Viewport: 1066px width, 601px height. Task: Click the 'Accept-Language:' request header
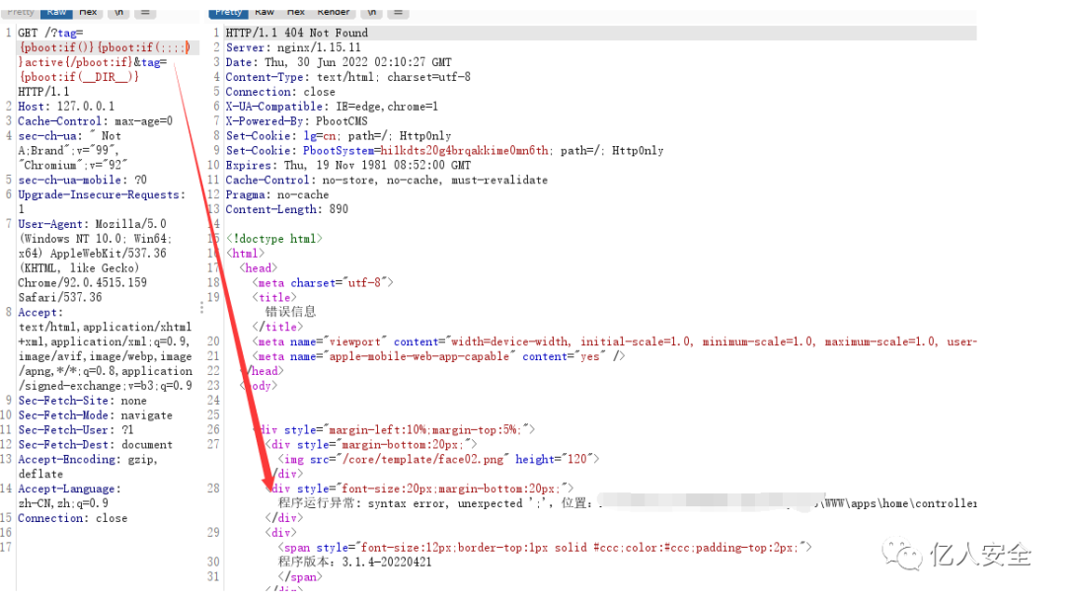[69, 488]
